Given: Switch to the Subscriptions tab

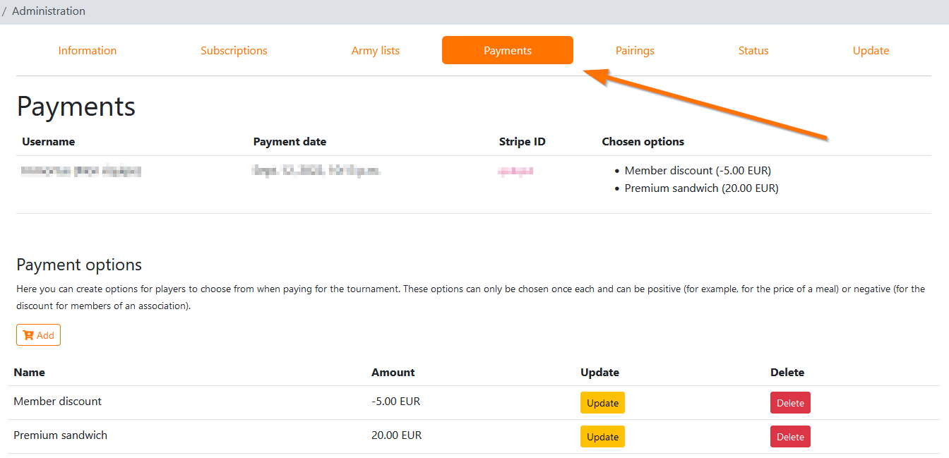Looking at the screenshot, I should point(234,51).
